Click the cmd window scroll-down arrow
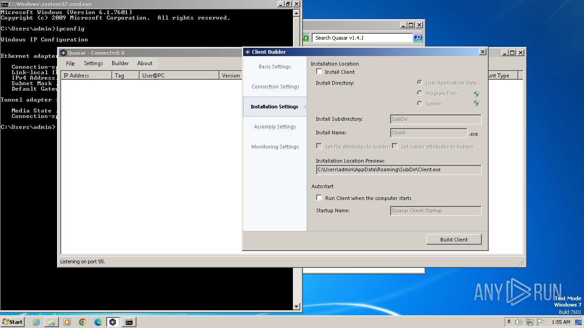 coord(297,307)
